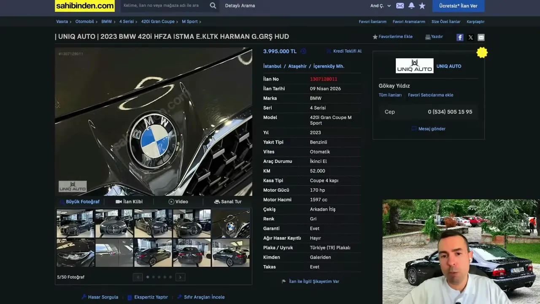Click listing number 1307128011
This screenshot has width=540, height=304.
tap(324, 79)
